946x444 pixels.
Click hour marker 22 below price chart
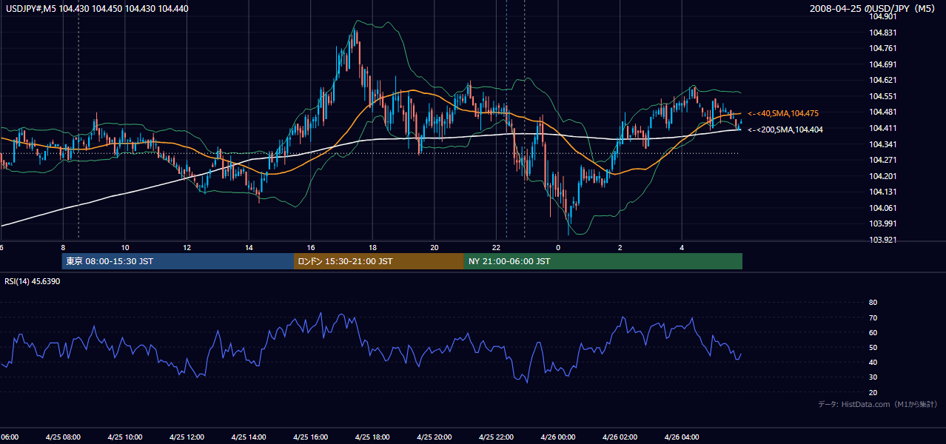click(x=496, y=248)
